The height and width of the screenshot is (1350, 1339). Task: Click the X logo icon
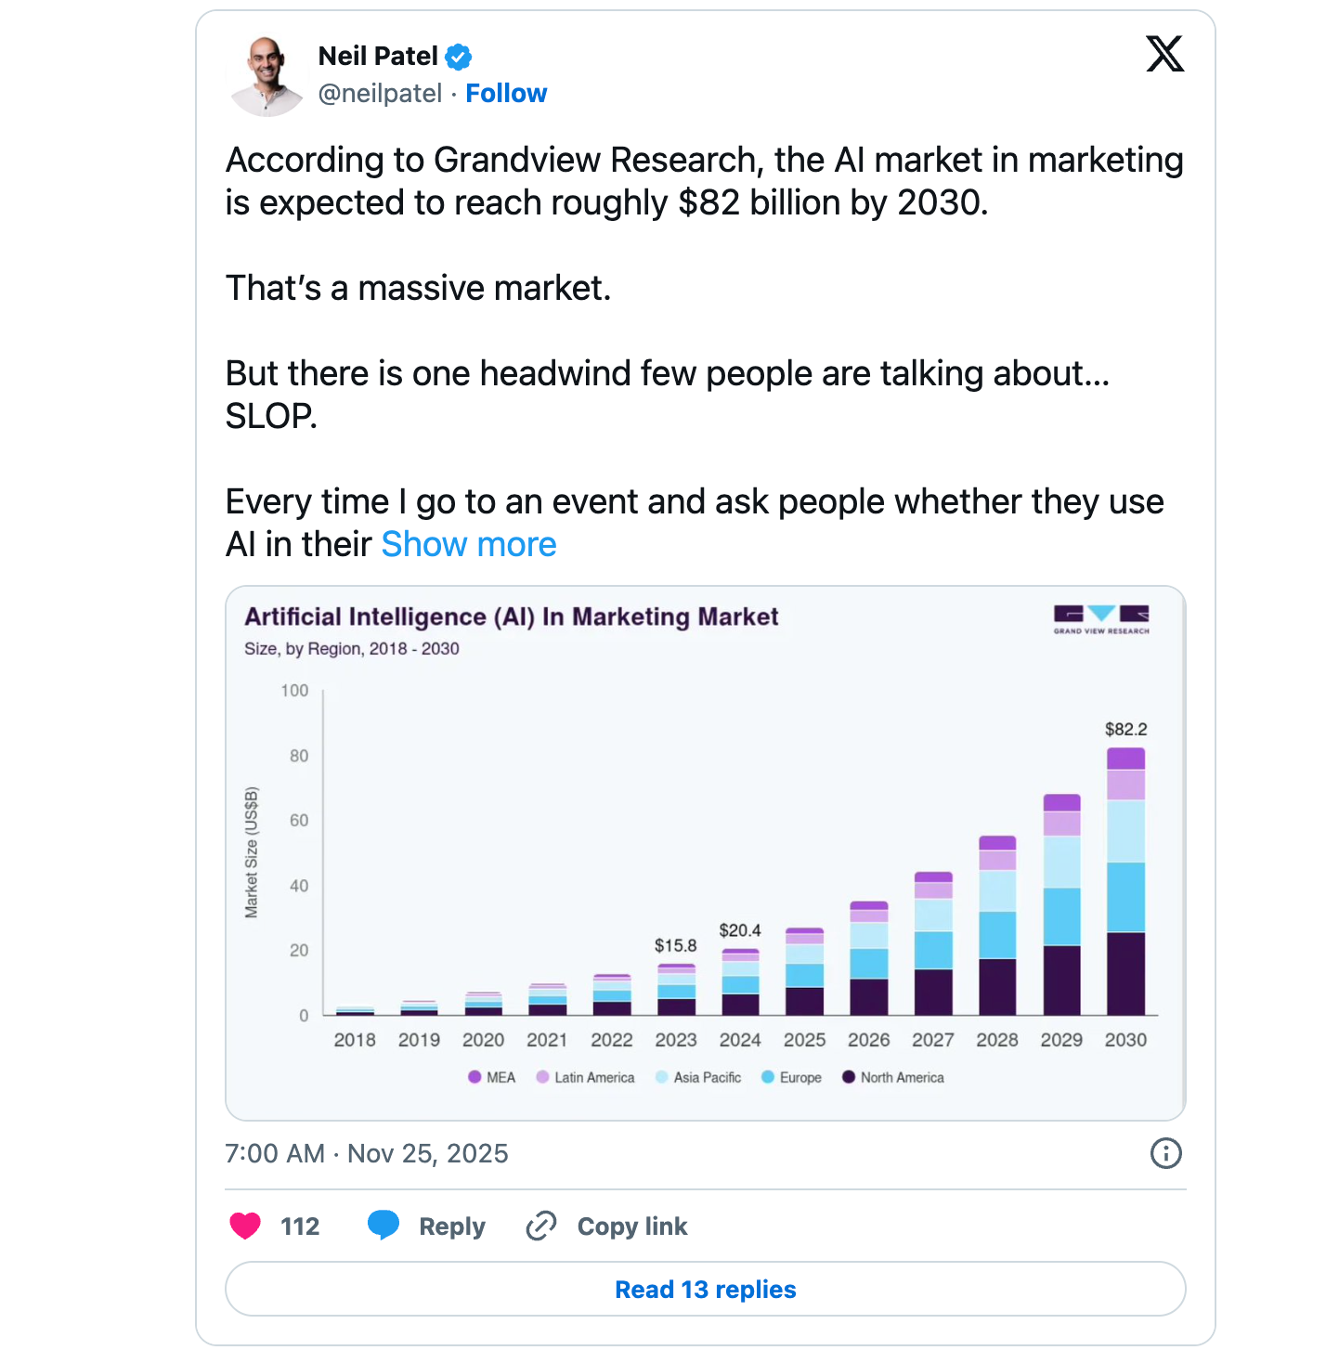point(1164,54)
